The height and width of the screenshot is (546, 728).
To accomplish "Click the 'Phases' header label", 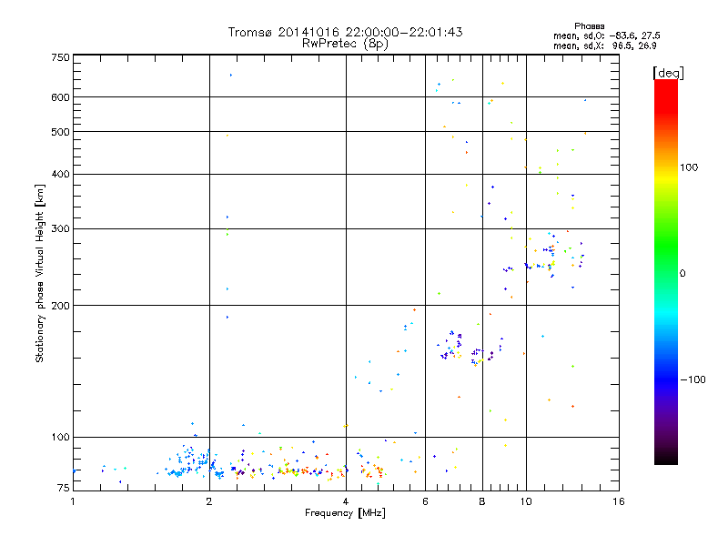I will [589, 26].
